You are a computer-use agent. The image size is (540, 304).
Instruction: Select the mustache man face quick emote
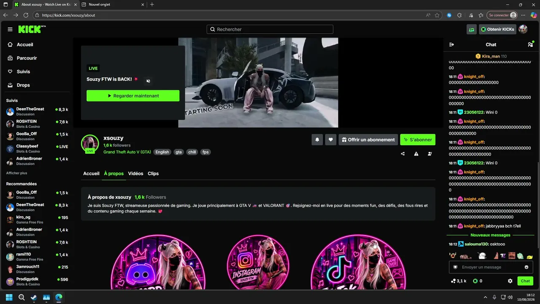coord(512,255)
